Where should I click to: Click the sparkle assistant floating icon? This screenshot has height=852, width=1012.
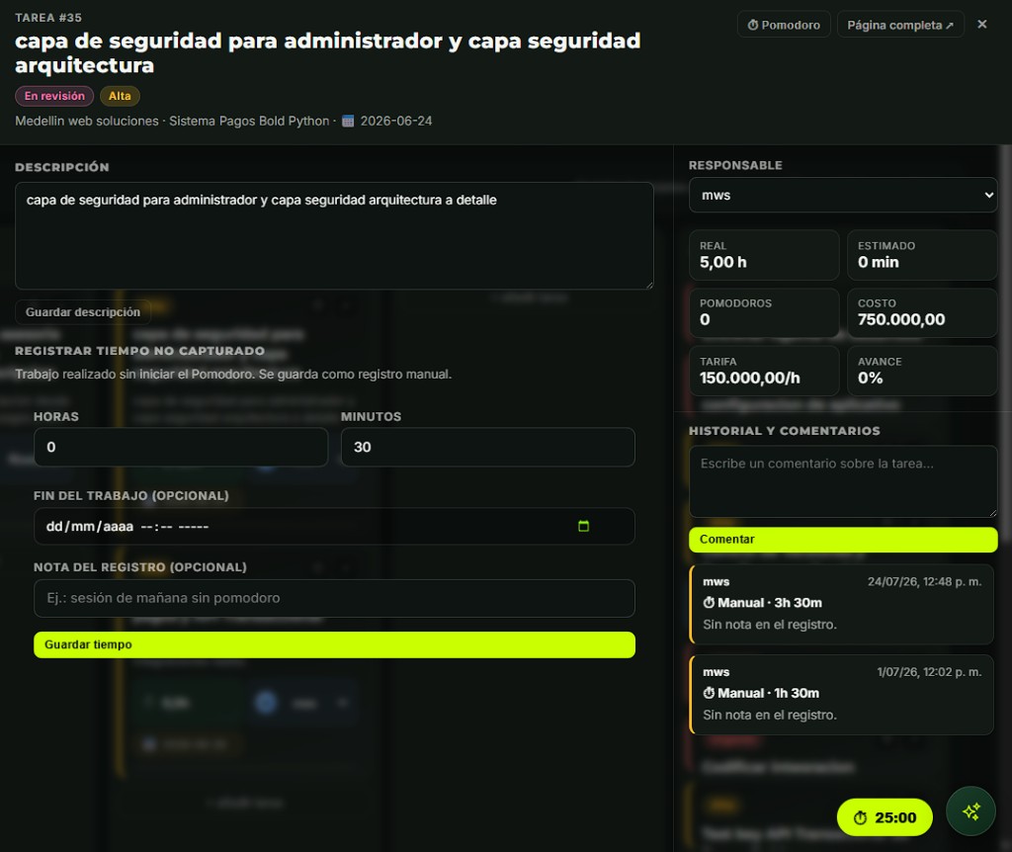(x=970, y=811)
